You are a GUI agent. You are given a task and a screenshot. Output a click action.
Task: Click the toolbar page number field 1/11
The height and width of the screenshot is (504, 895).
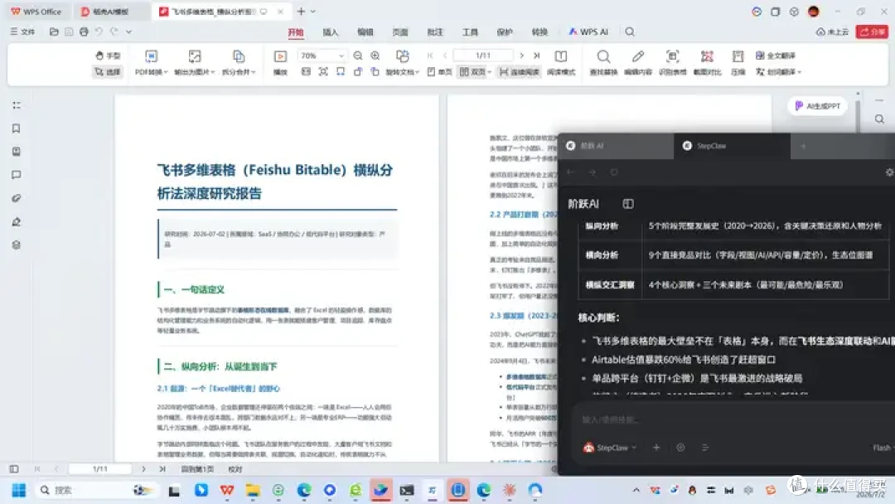tap(483, 56)
